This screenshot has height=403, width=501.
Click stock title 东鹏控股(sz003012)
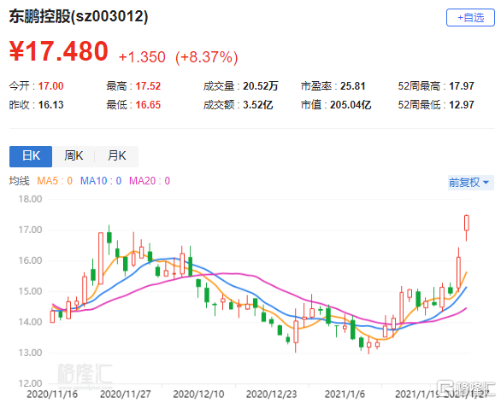79,16
